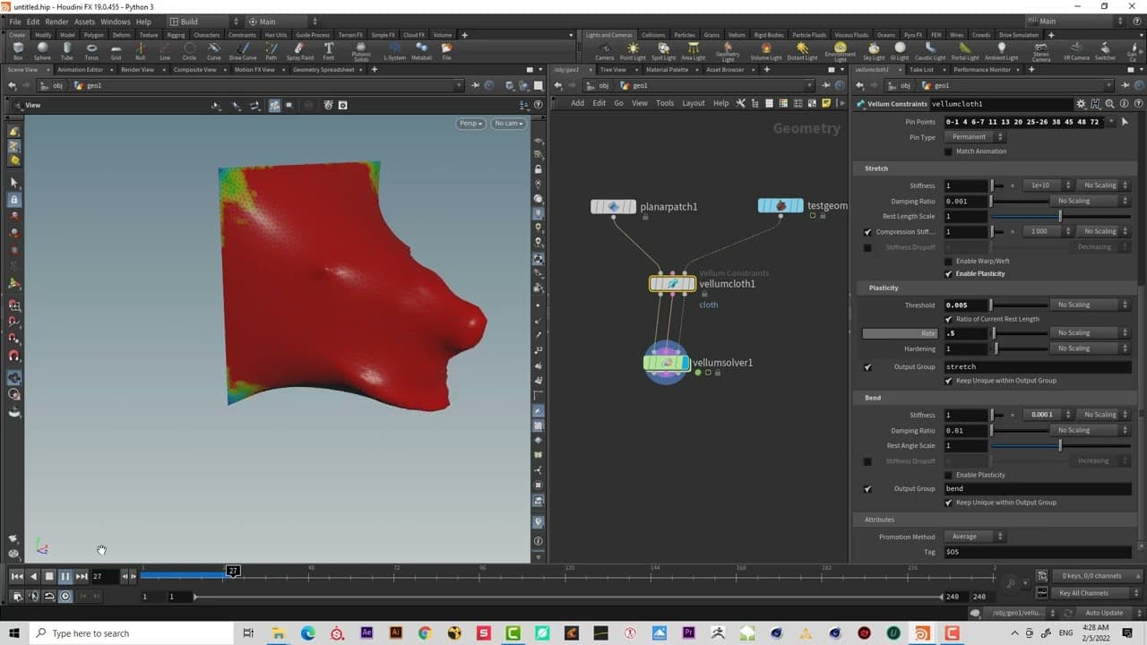Image resolution: width=1147 pixels, height=645 pixels.
Task: Toggle the stretch Output Group checkbox
Action: pos(867,367)
